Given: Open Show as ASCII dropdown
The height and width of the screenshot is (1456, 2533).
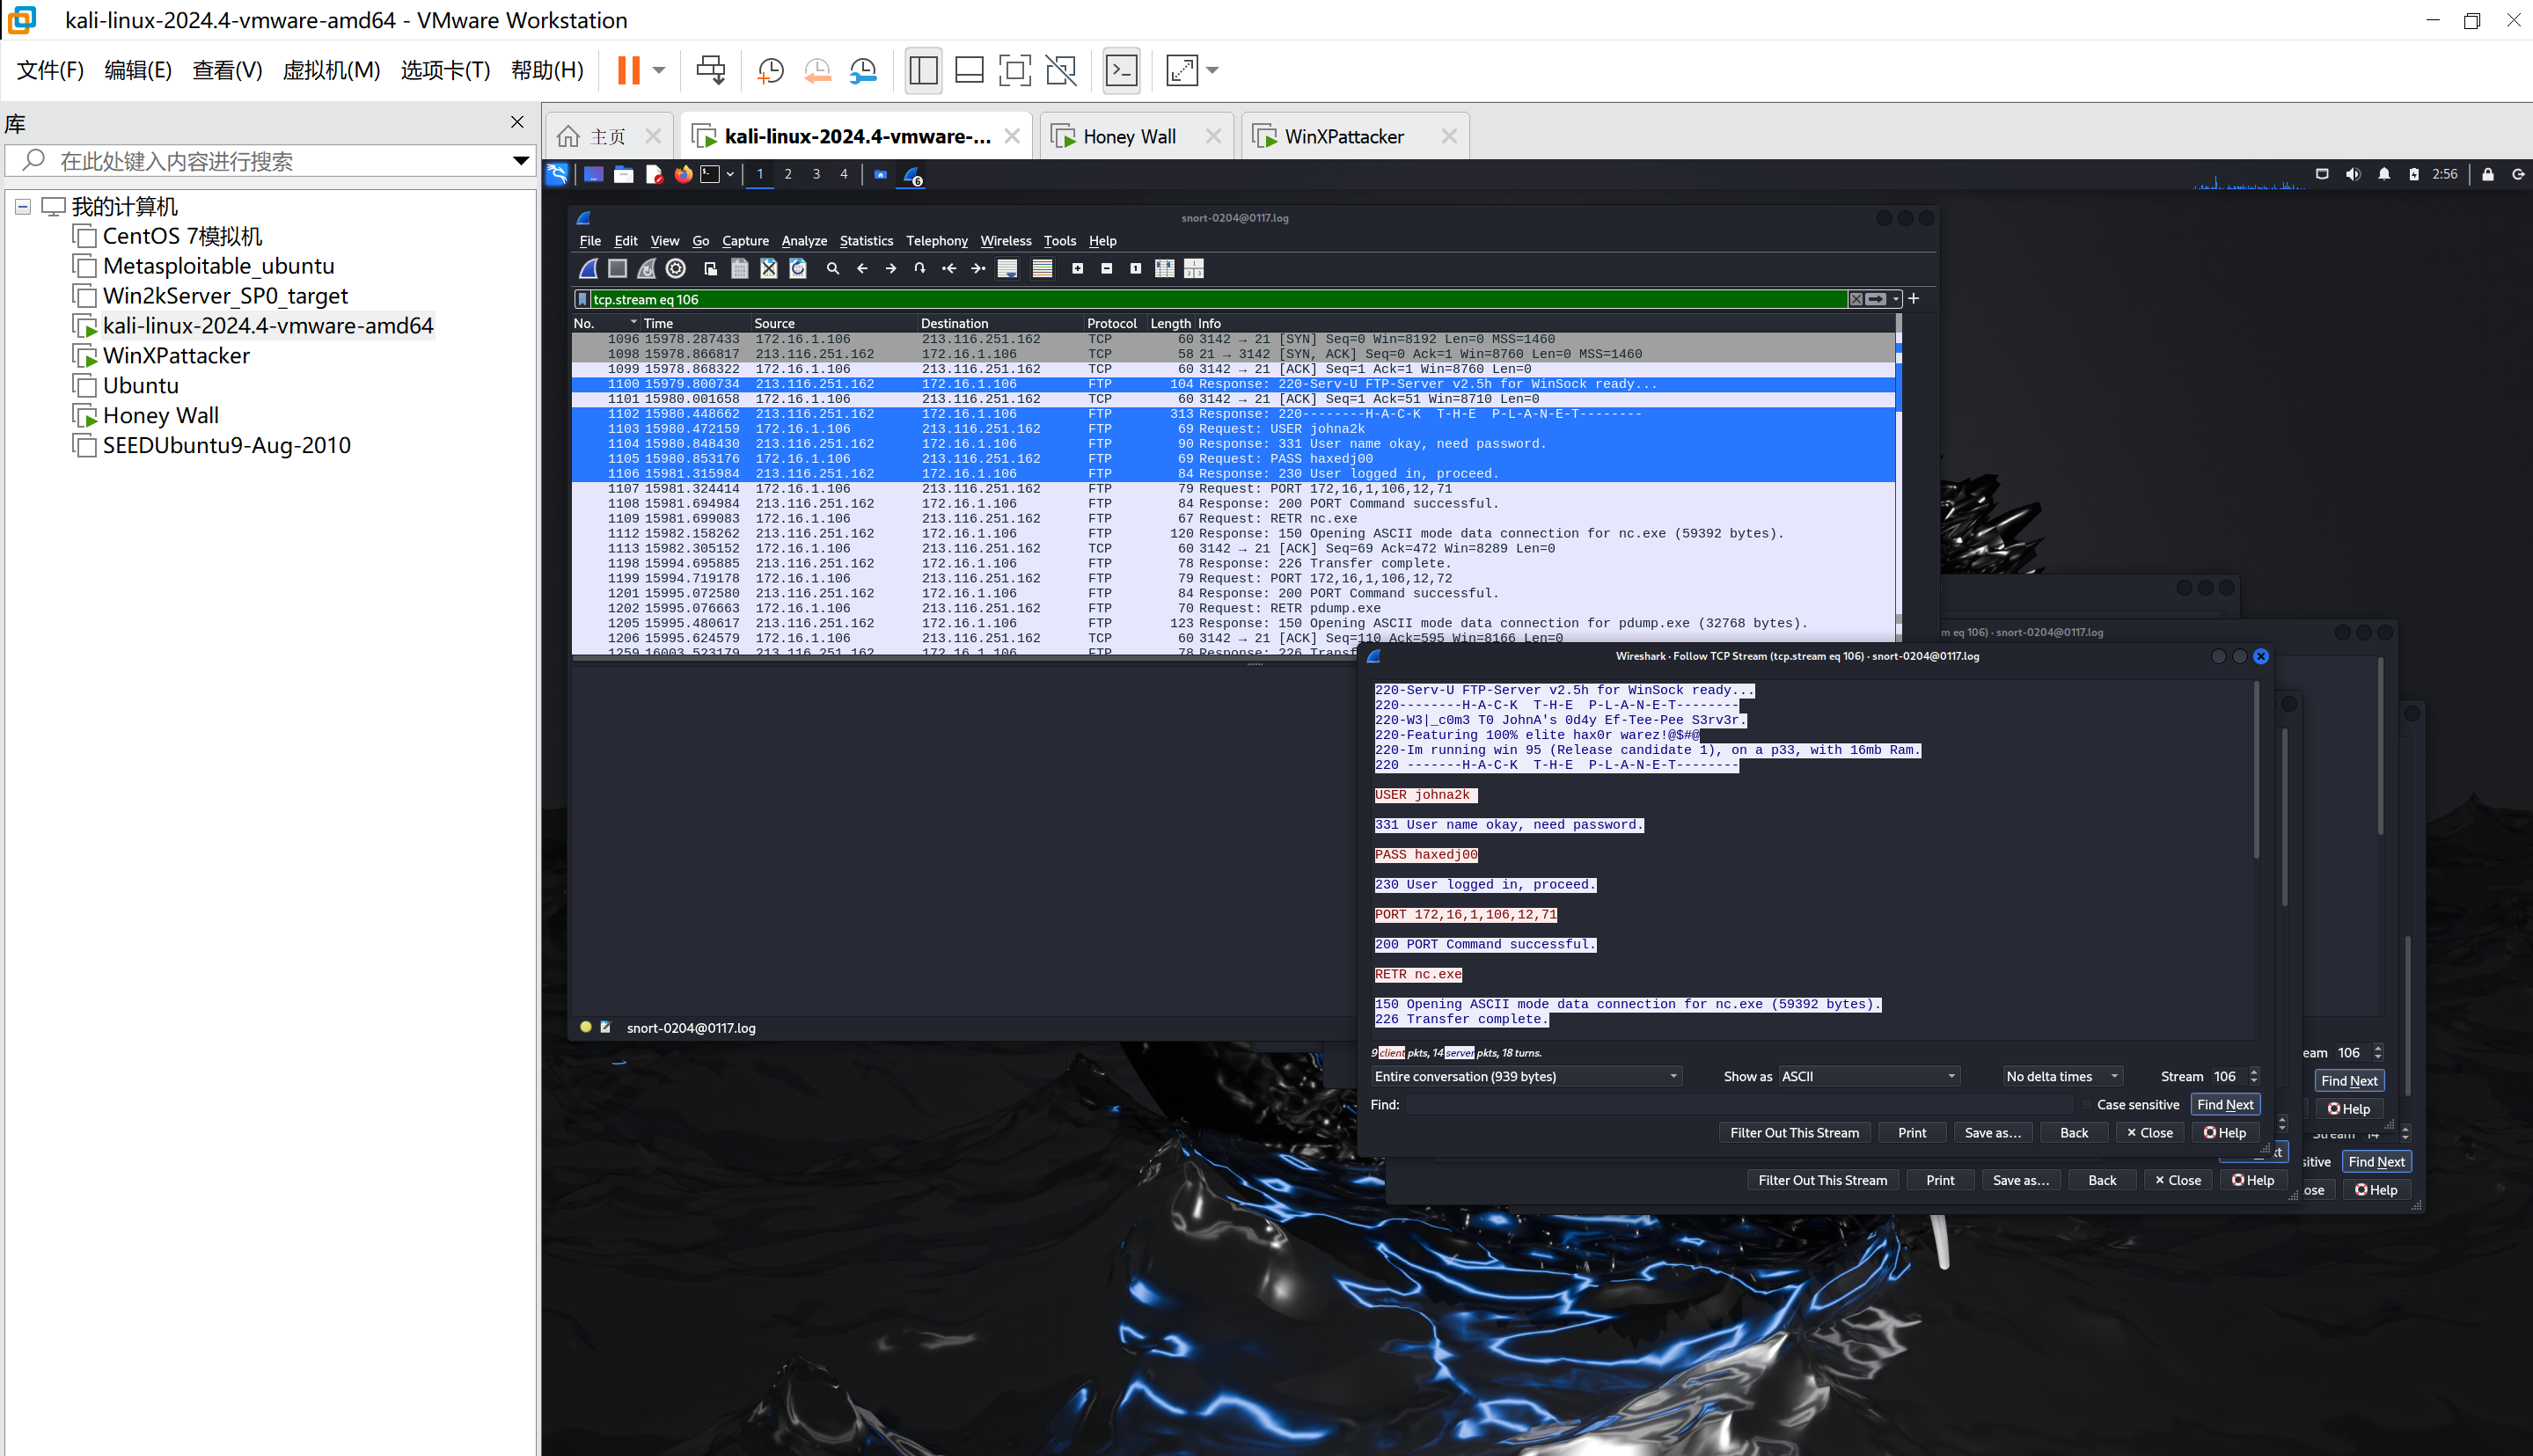Looking at the screenshot, I should (x=1867, y=1076).
